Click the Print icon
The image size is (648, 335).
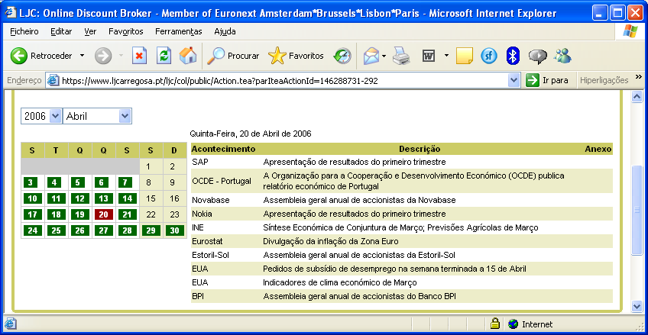tap(401, 56)
